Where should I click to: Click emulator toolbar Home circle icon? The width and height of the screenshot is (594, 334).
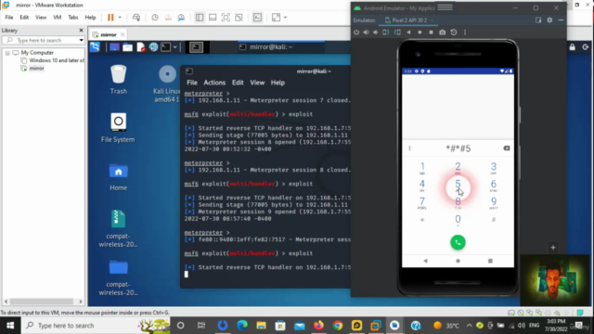[x=420, y=32]
